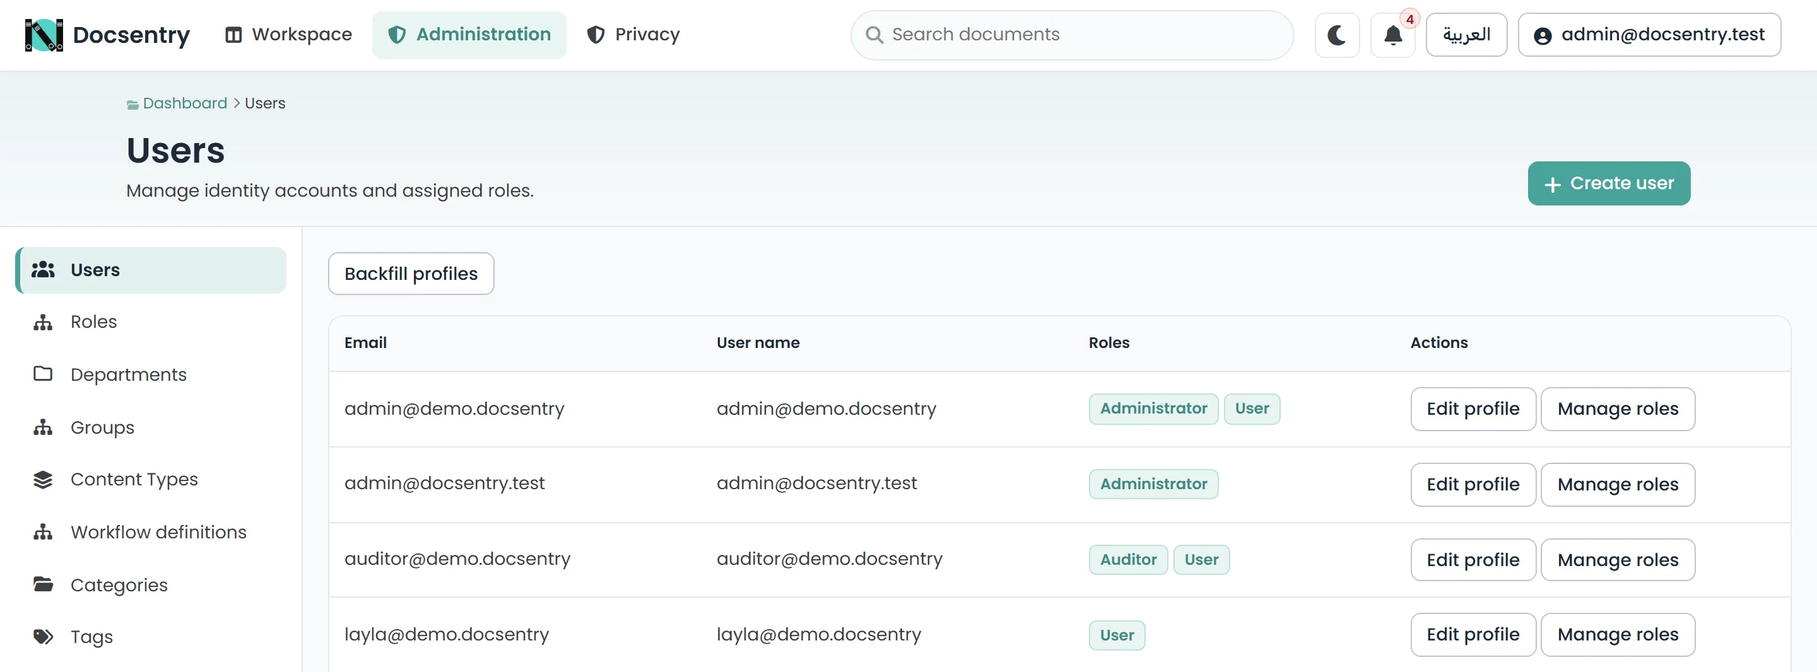Viewport: 1817px width, 672px height.
Task: Click the User name column header
Action: coord(758,343)
